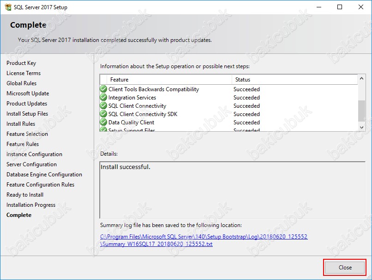Select the SQL Client Connectivity SDK row text

(x=143, y=114)
